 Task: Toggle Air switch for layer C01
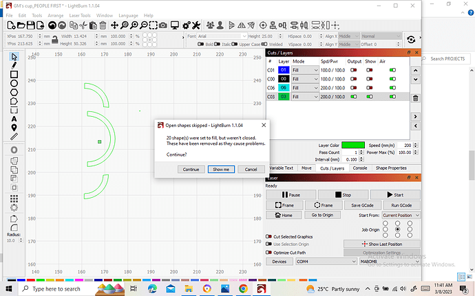[392, 70]
